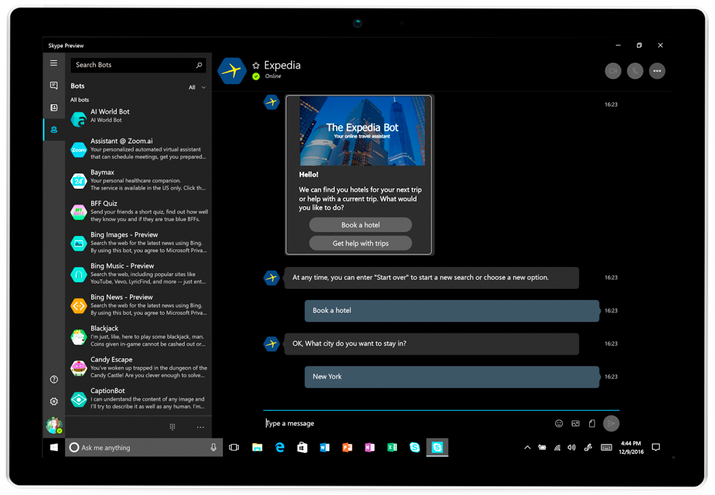Launch Microsoft Edge from the taskbar

(x=279, y=447)
